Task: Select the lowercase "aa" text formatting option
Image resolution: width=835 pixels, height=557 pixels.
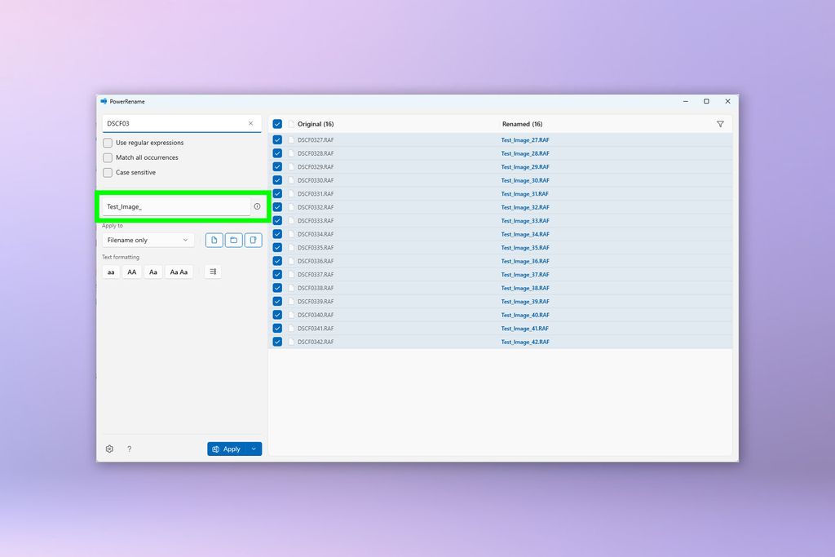Action: [110, 272]
